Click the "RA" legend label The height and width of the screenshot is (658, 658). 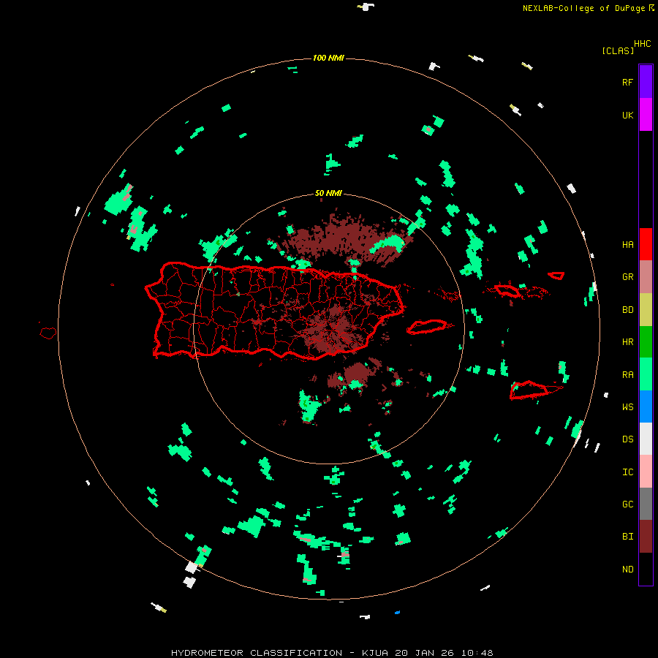(x=627, y=374)
